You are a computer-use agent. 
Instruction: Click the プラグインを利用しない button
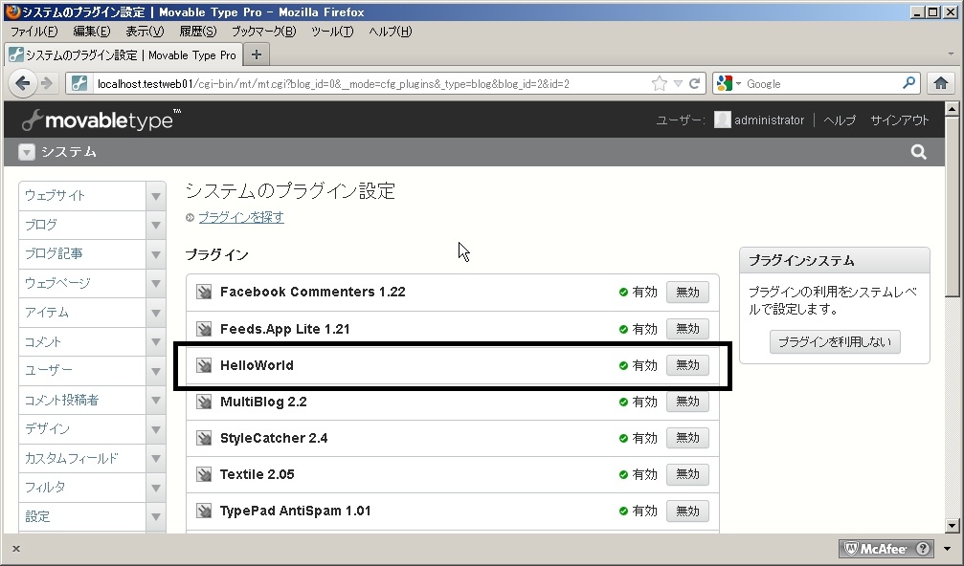click(835, 342)
